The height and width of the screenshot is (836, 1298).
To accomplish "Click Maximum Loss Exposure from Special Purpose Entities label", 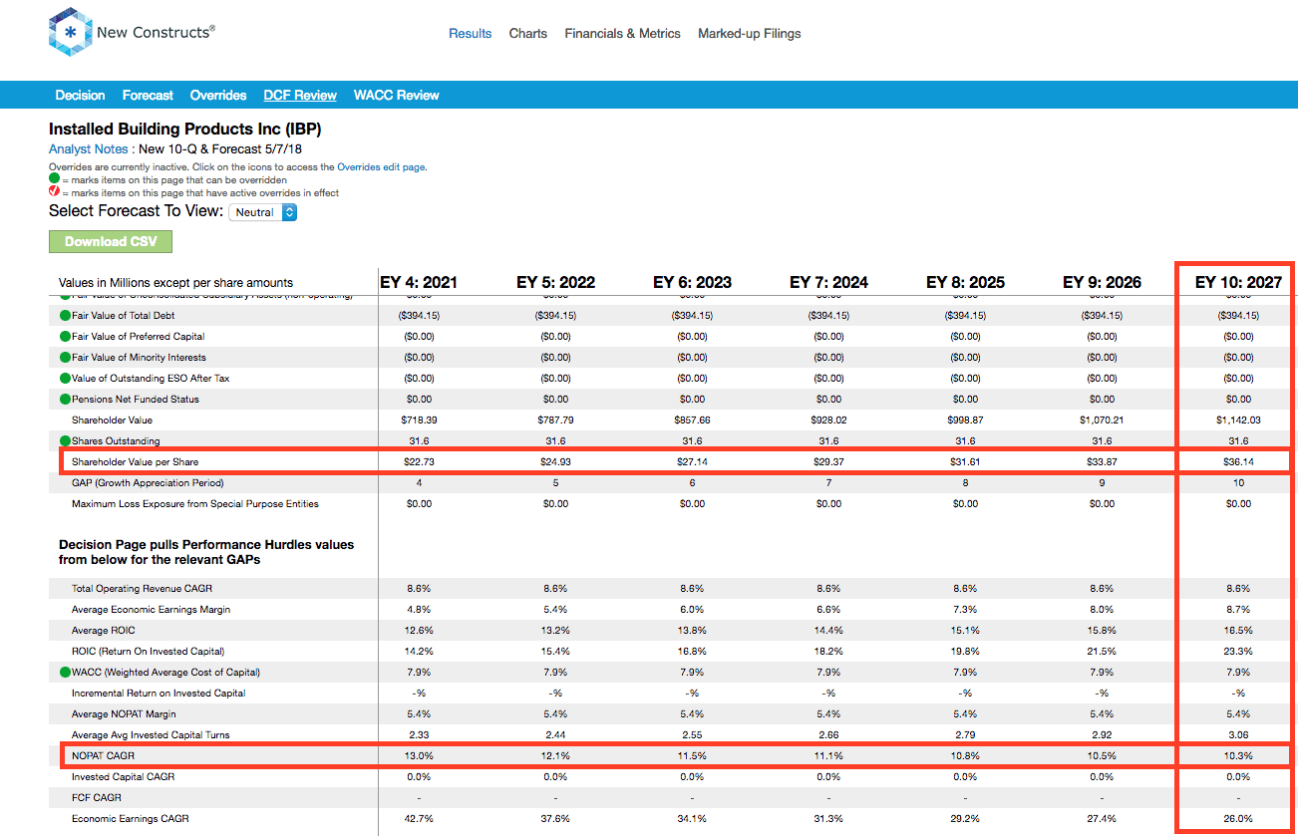I will (x=195, y=503).
